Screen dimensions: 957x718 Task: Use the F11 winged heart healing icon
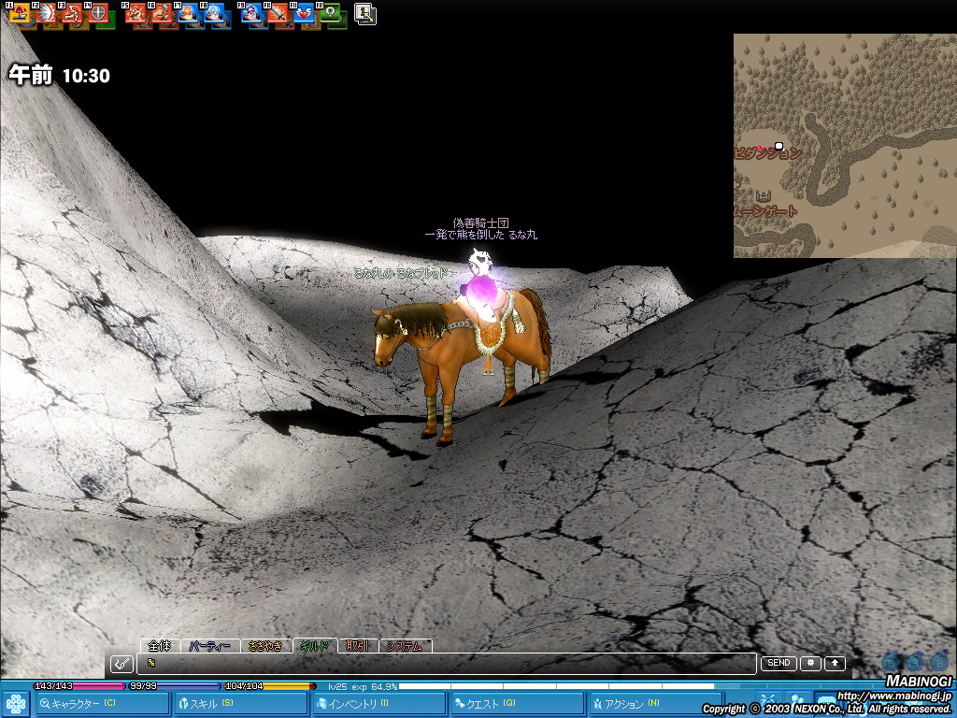(x=303, y=14)
